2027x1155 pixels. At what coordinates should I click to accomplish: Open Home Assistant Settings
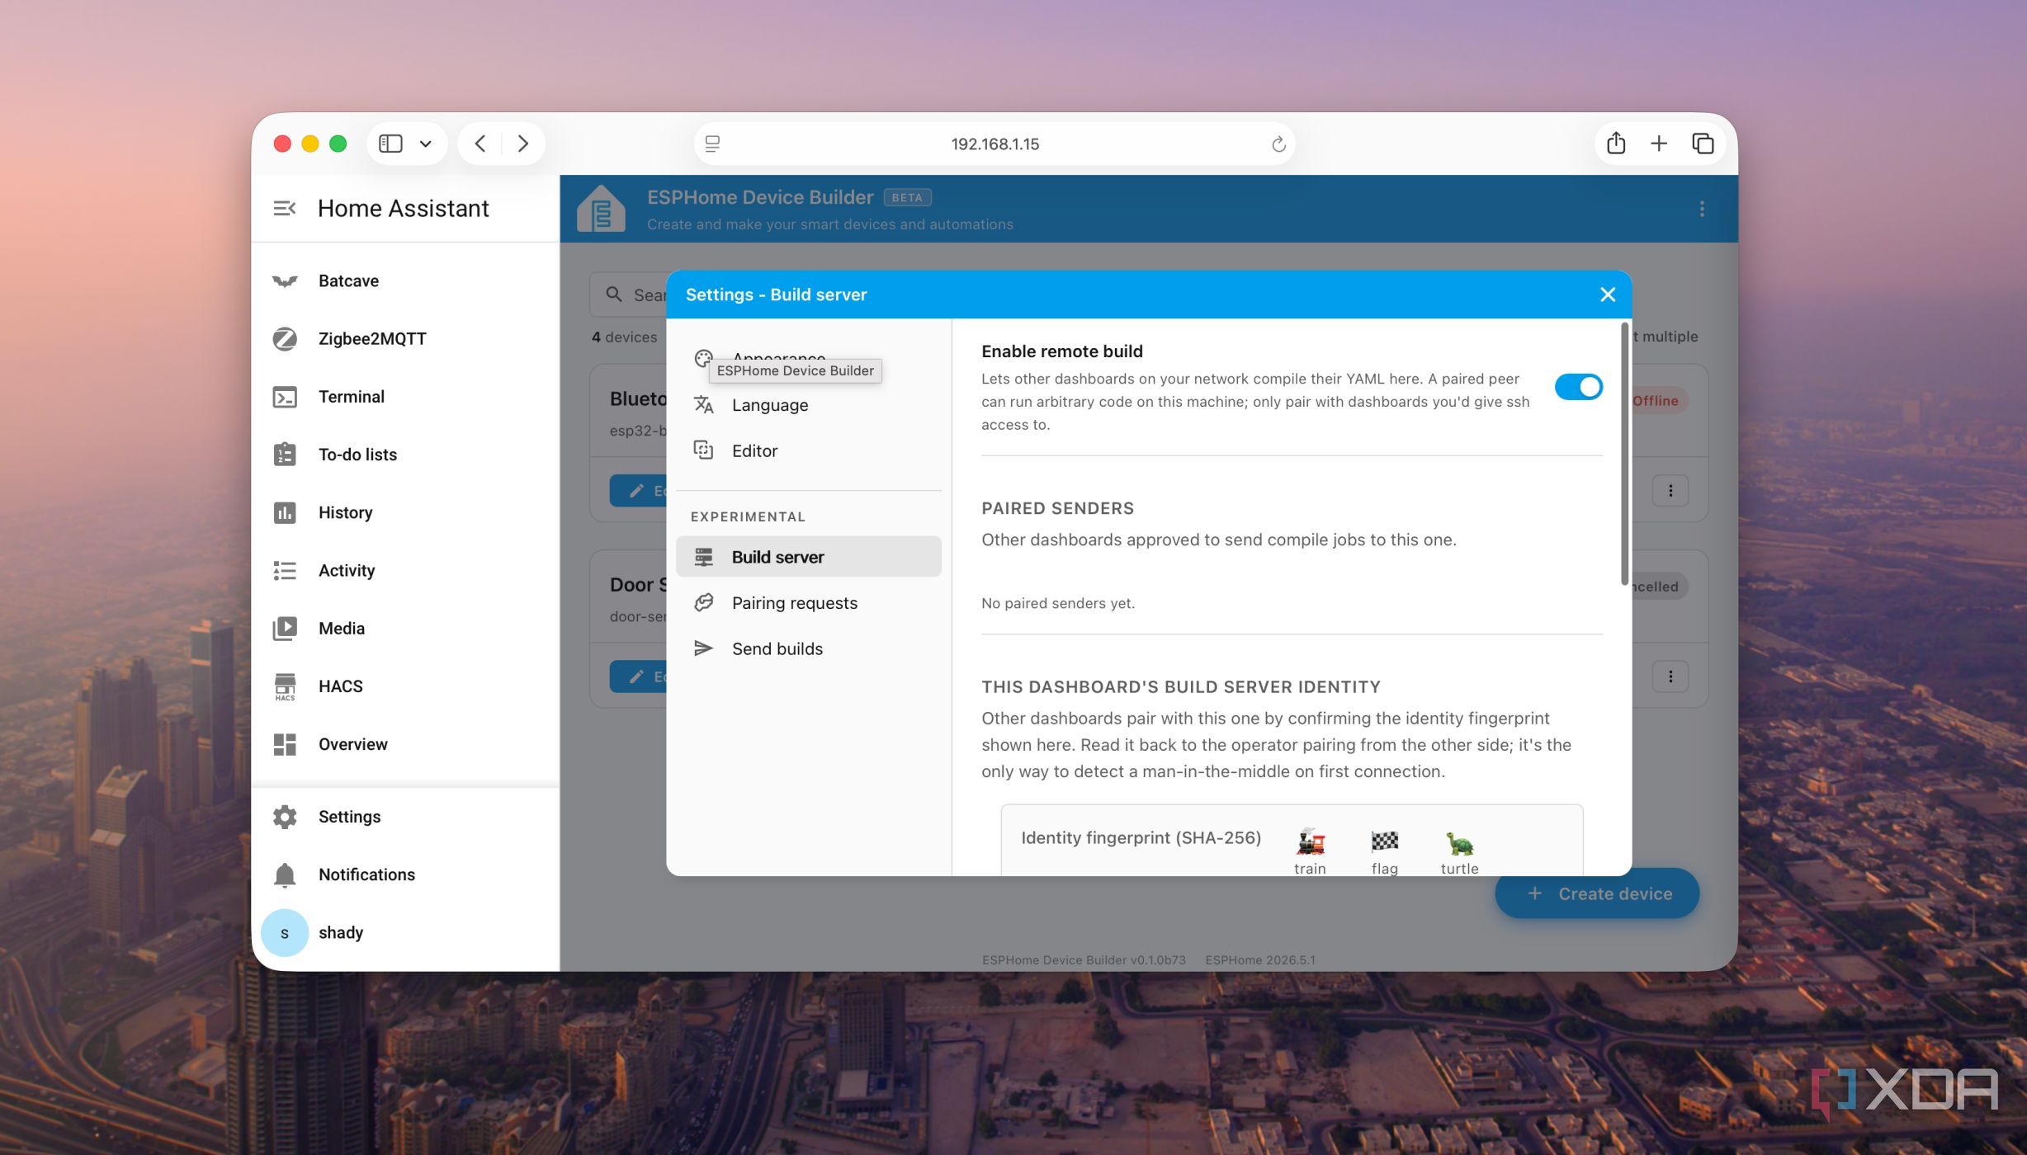click(404, 817)
